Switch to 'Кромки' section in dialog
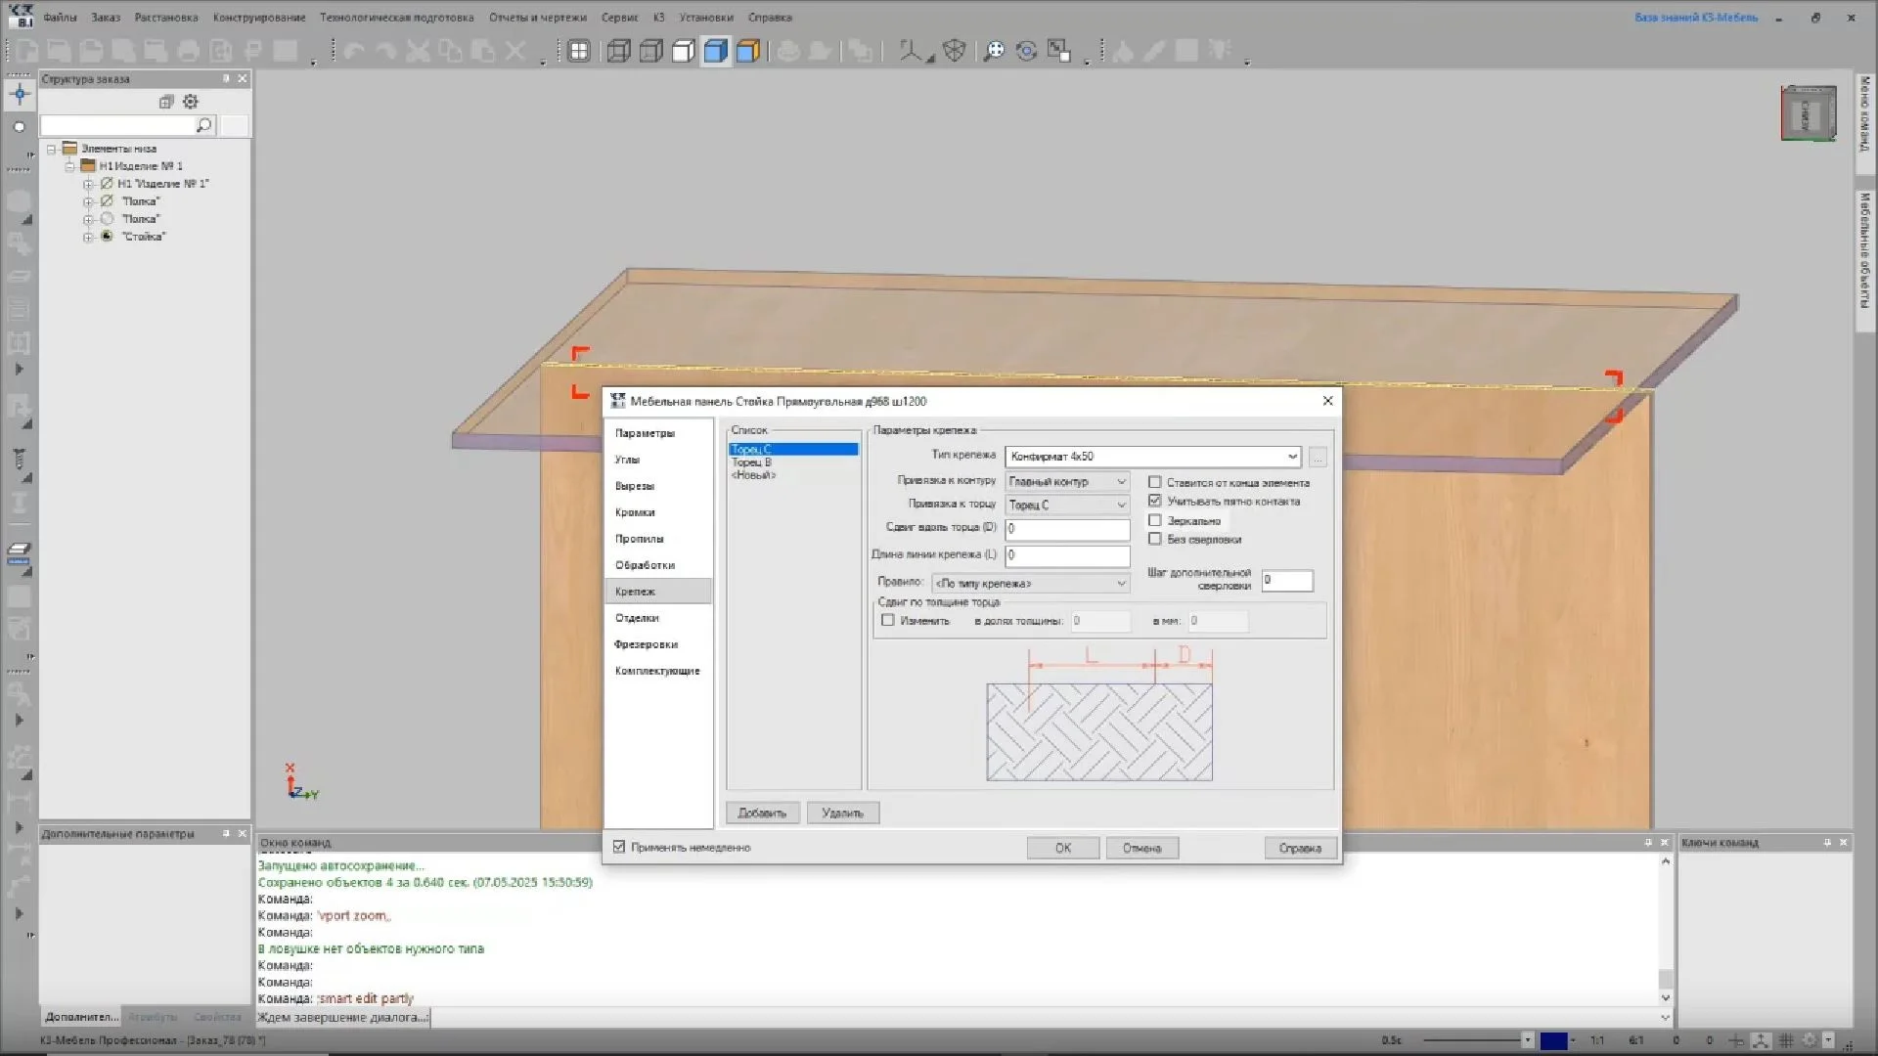1878x1056 pixels. 635,512
